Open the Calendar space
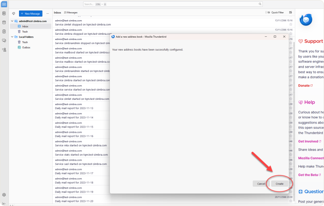The height and width of the screenshot is (206, 324). coord(4,23)
